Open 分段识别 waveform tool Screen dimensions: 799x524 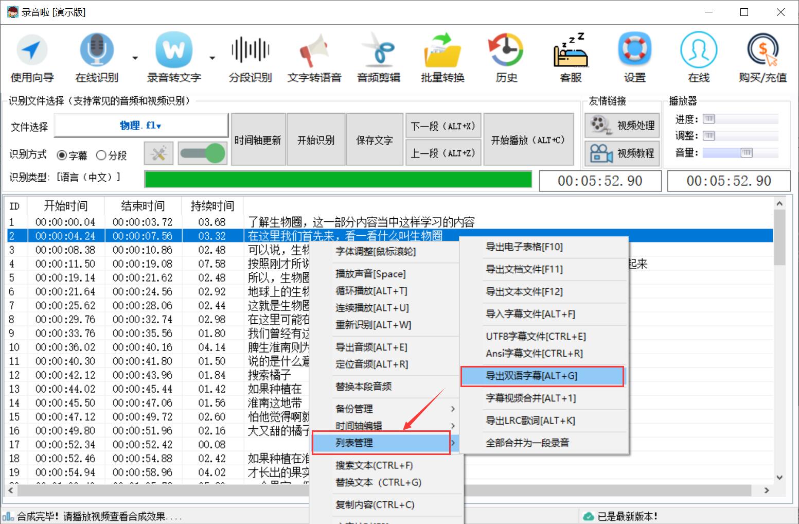250,58
